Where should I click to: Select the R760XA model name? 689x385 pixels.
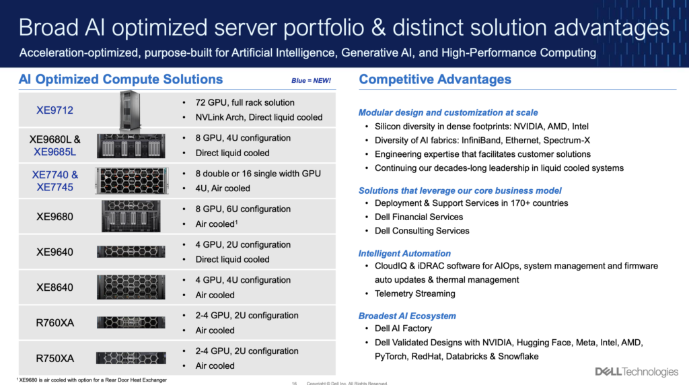tap(55, 323)
